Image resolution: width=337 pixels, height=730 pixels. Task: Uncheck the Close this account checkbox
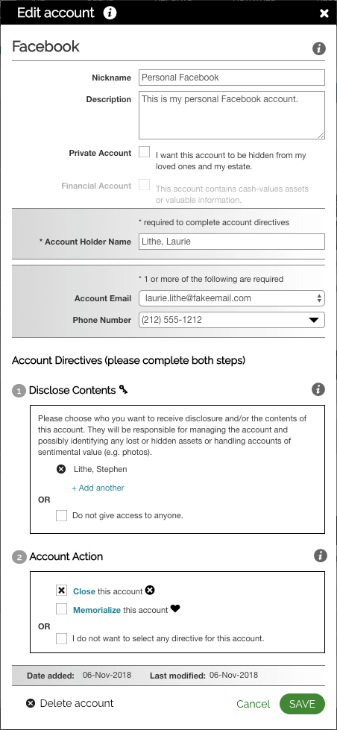coord(61,591)
